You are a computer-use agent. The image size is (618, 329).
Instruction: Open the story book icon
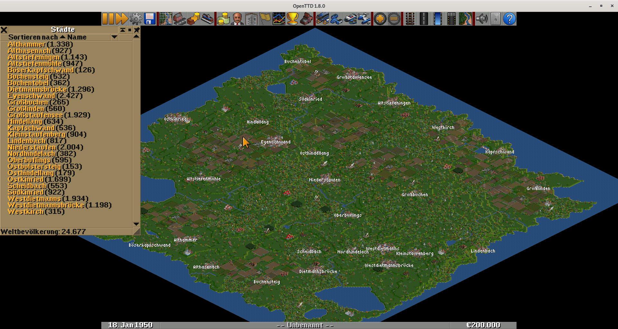[x=251, y=19]
